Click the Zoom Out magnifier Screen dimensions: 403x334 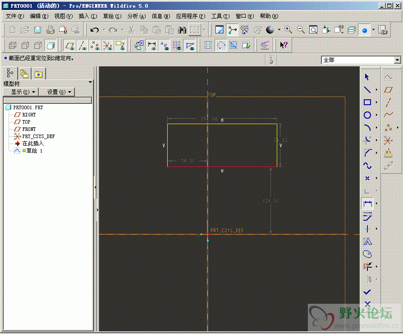301,30
